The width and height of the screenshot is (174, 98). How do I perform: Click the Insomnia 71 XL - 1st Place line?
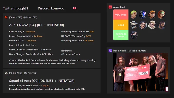23,41
